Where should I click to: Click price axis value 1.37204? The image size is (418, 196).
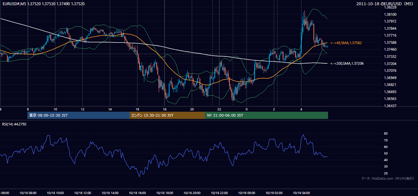[391, 64]
